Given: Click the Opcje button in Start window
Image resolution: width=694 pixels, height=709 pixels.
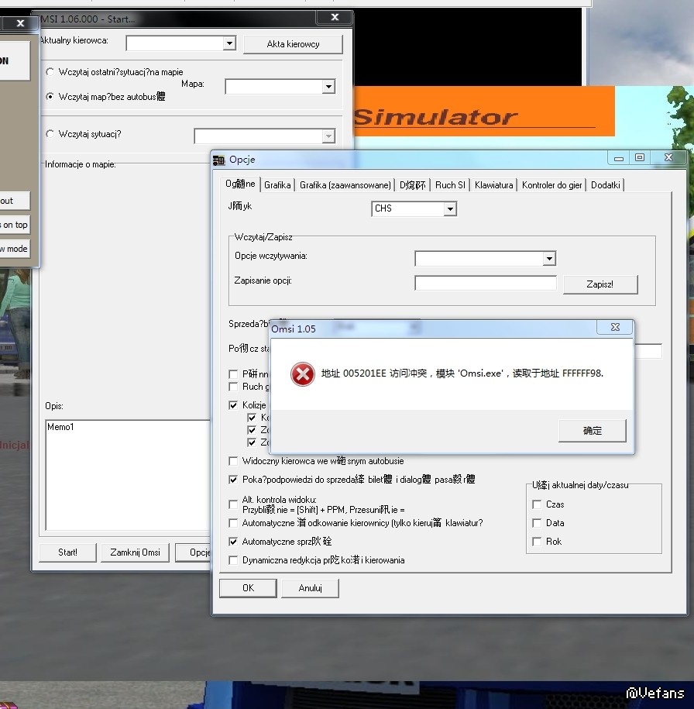Looking at the screenshot, I should pyautogui.click(x=194, y=552).
